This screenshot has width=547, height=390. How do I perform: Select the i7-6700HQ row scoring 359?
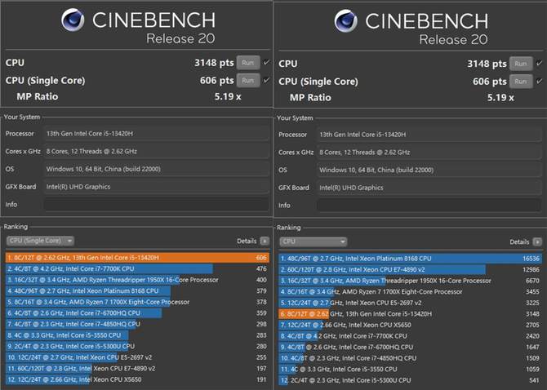[x=137, y=313]
